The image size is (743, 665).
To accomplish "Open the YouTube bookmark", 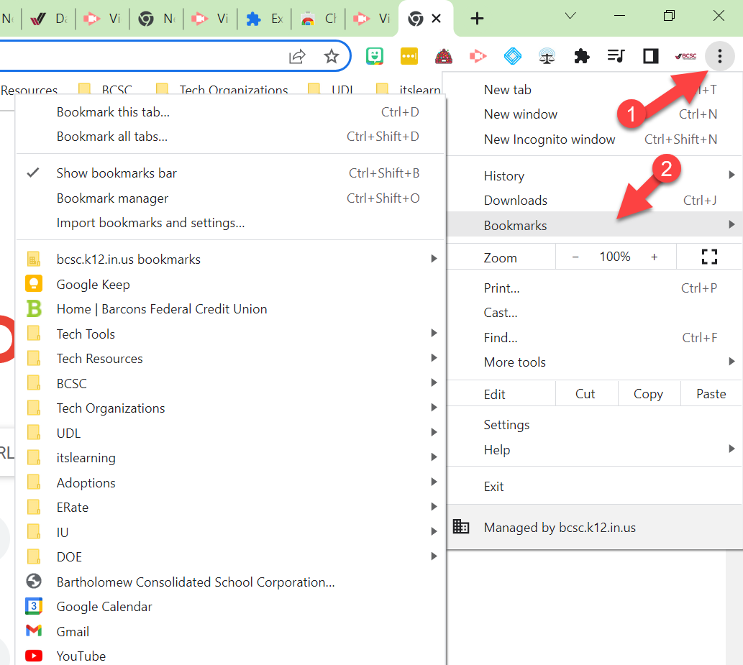I will pyautogui.click(x=231, y=656).
